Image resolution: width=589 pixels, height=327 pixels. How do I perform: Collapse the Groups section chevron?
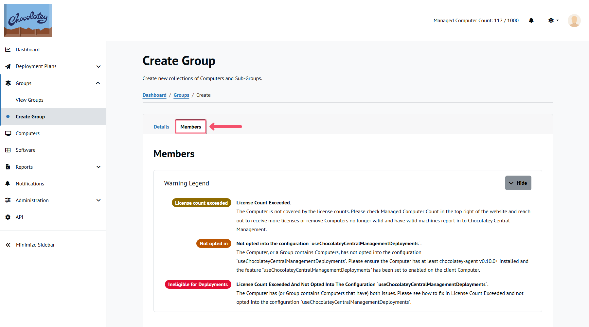pos(98,83)
